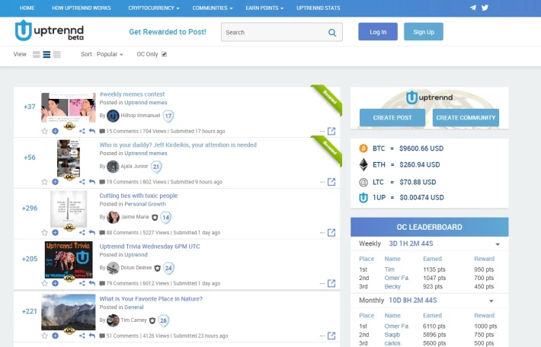Image resolution: width=541 pixels, height=347 pixels.
Task: Click level badge 24 beside Dotun Deetee
Action: tap(168, 268)
